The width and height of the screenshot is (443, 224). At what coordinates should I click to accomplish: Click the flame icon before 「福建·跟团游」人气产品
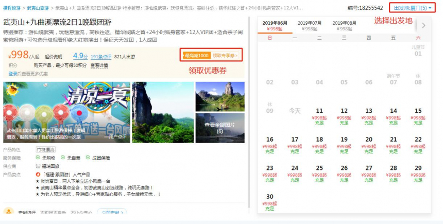click(x=38, y=174)
